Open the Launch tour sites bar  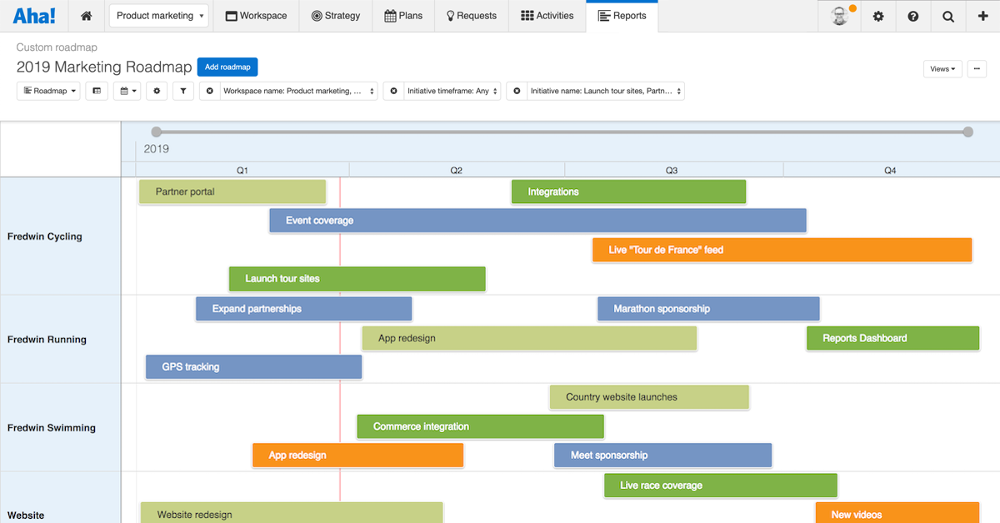pos(357,279)
